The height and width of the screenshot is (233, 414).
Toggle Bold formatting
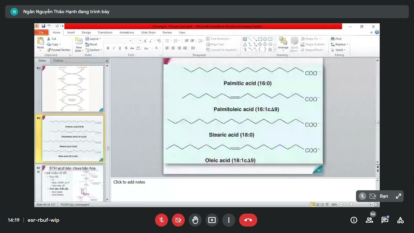(108, 48)
